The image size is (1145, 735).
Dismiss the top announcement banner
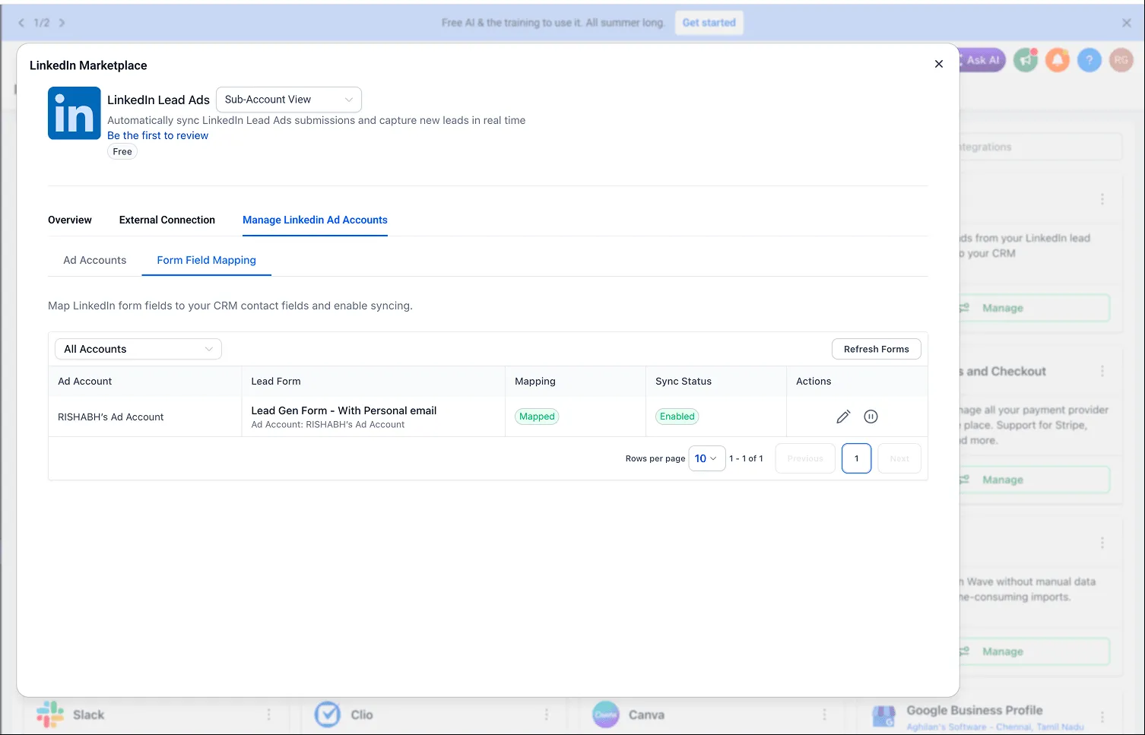tap(1127, 23)
